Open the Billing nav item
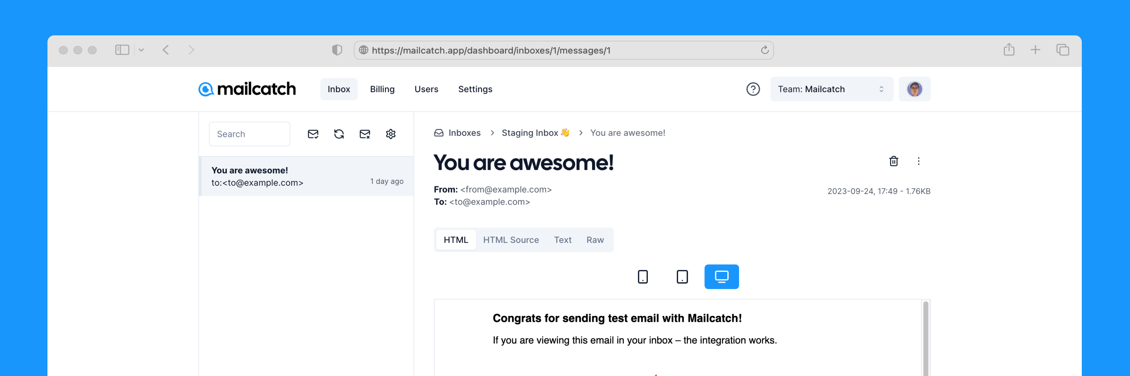The width and height of the screenshot is (1130, 376). pyautogui.click(x=382, y=89)
